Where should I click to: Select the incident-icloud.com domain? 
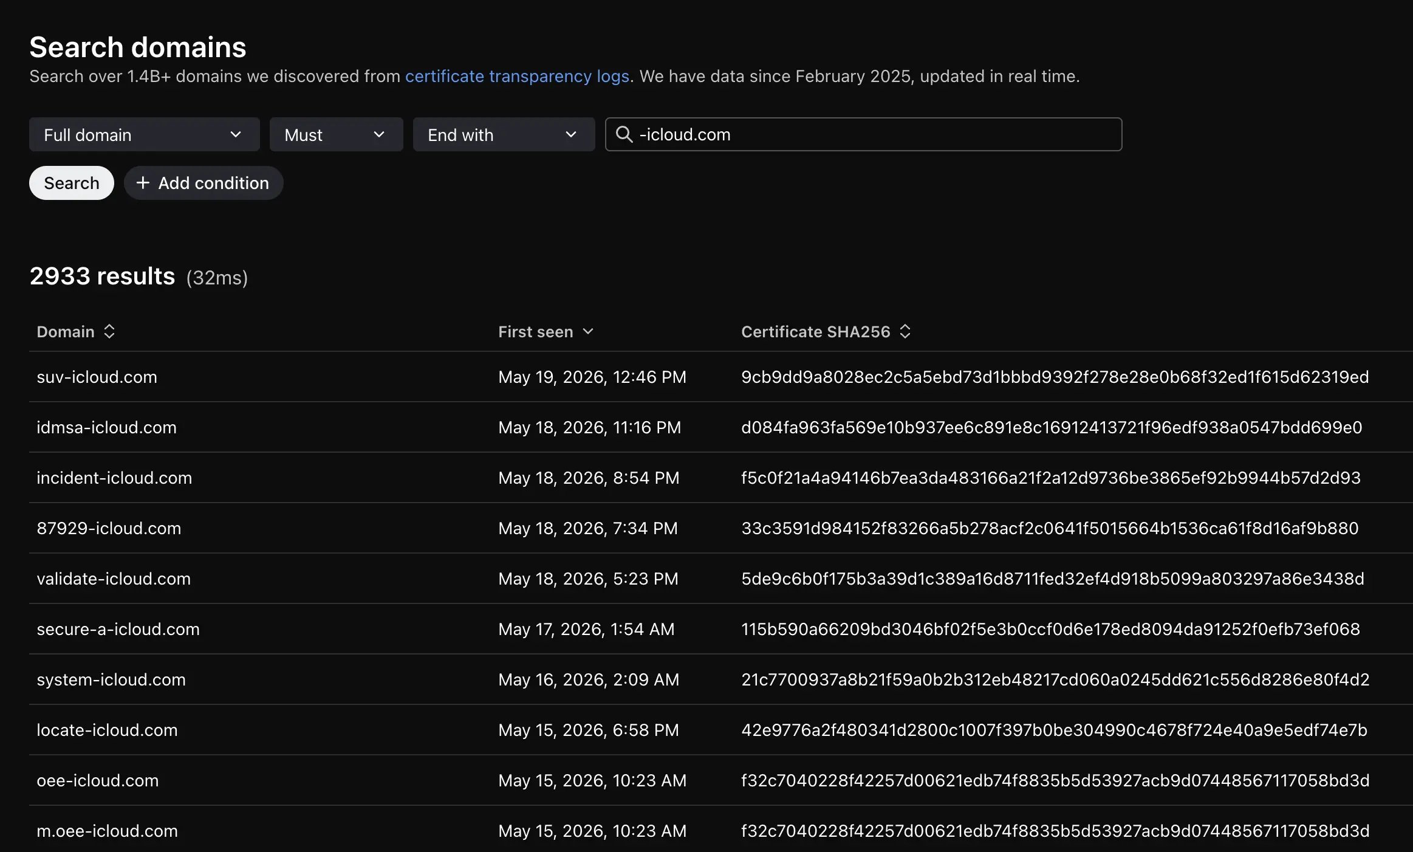(114, 478)
